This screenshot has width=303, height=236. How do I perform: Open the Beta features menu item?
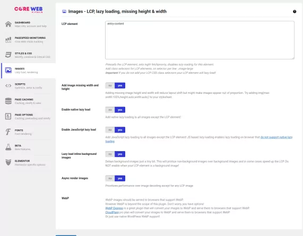(28, 147)
